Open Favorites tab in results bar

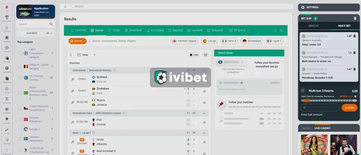click(78, 30)
